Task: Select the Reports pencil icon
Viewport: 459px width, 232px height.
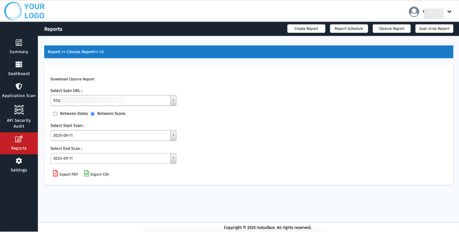Action: [19, 139]
